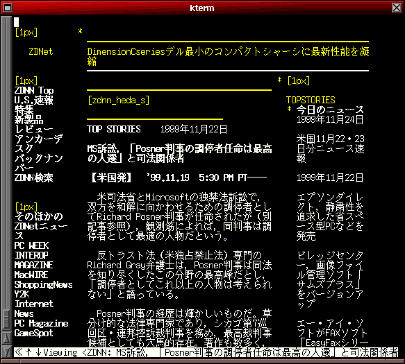Image resolution: width=405 pixels, height=364 pixels.
Task: Open the Internet News link
Action: pos(34,309)
